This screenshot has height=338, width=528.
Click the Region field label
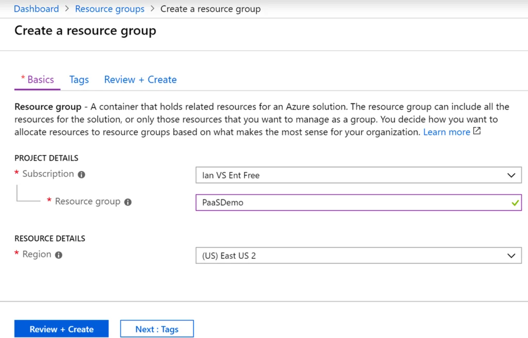(37, 254)
